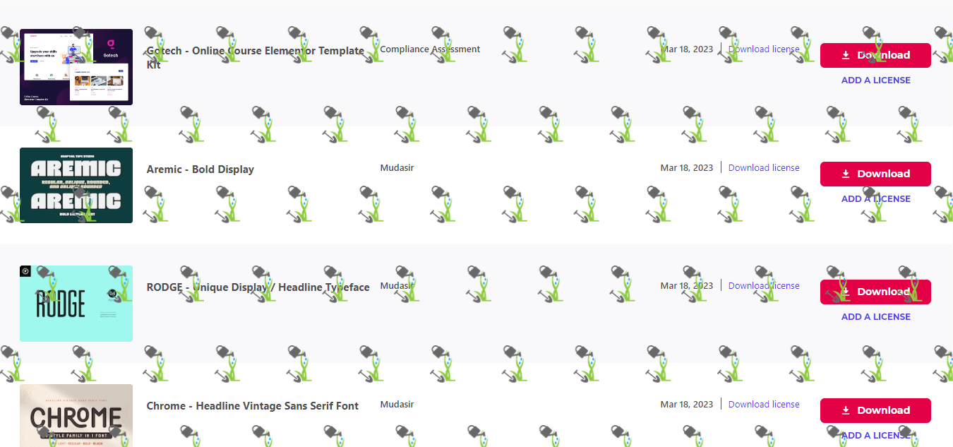Add a license for the Gotech item

875,81
